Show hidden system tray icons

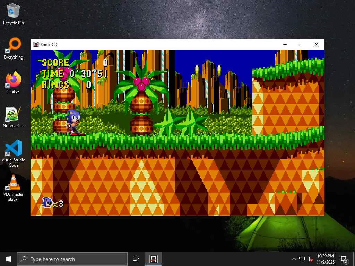pyautogui.click(x=293, y=259)
